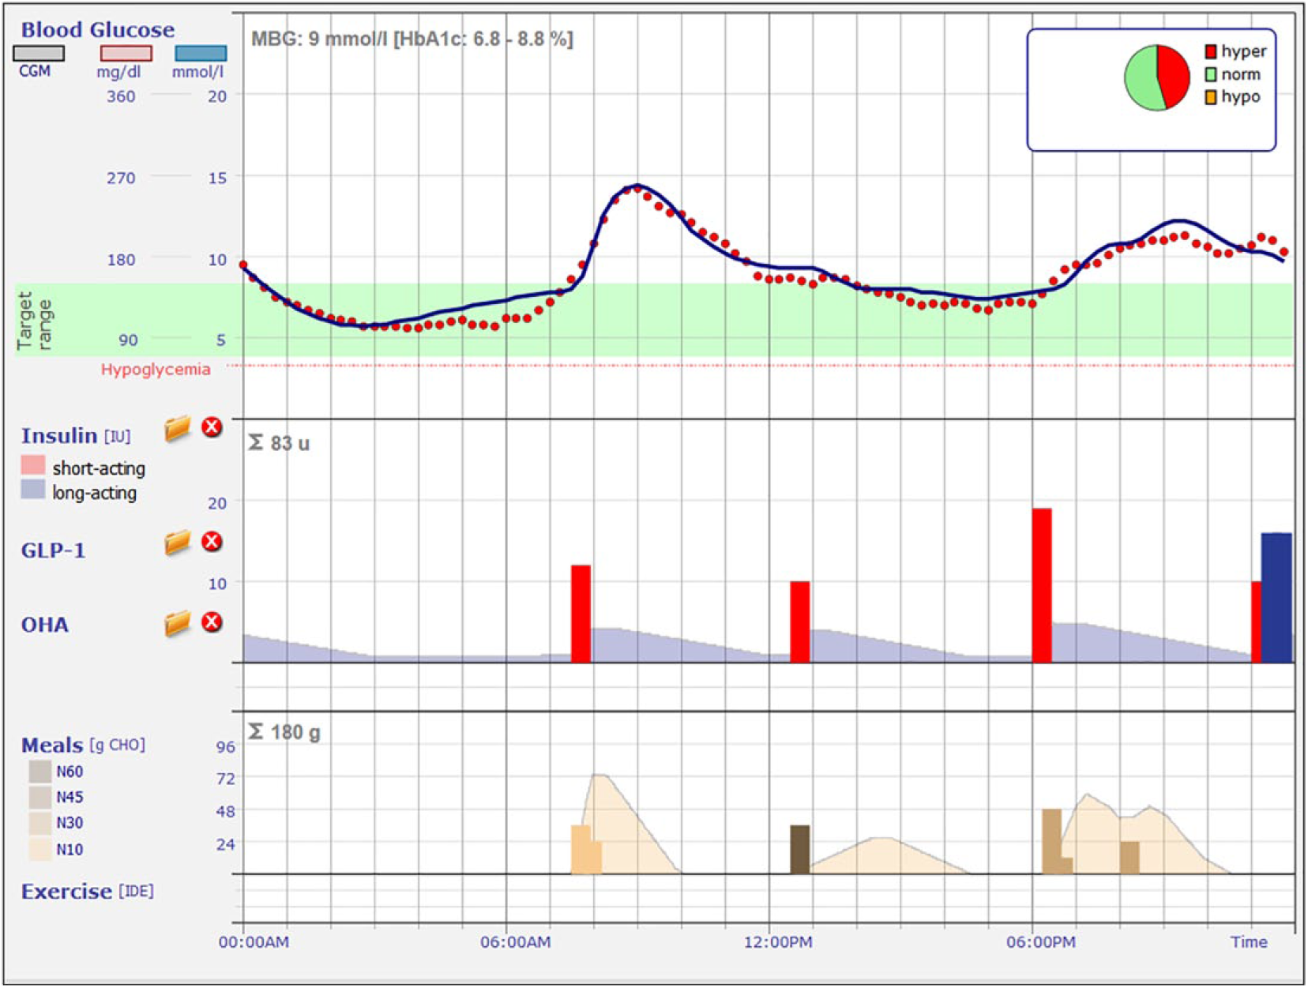Open the GLP-1 folder icon
The width and height of the screenshot is (1308, 988).
click(x=178, y=543)
